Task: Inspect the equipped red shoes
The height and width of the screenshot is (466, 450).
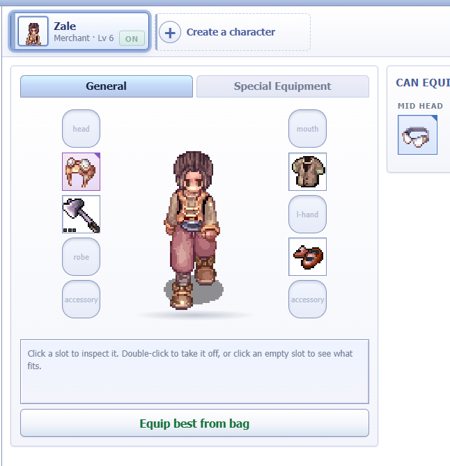Action: [308, 257]
